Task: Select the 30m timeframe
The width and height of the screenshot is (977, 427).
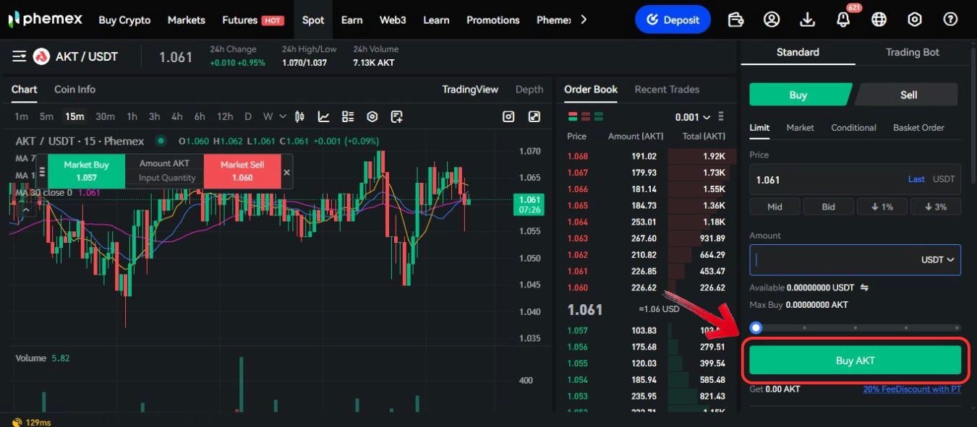Action: [x=105, y=116]
